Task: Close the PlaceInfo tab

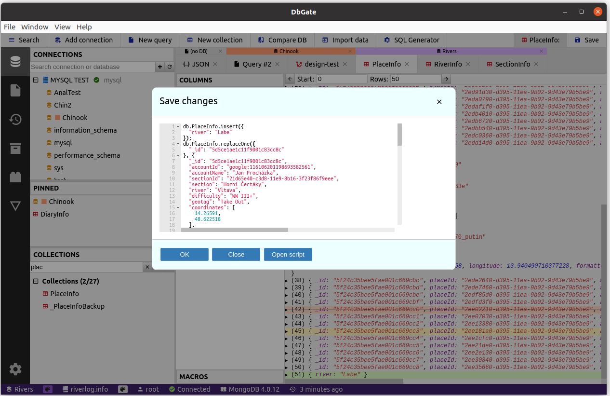Action: (407, 64)
